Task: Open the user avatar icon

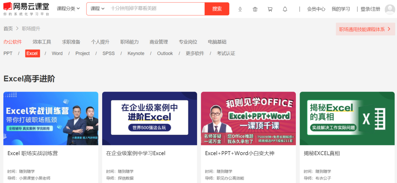Action: [390, 9]
